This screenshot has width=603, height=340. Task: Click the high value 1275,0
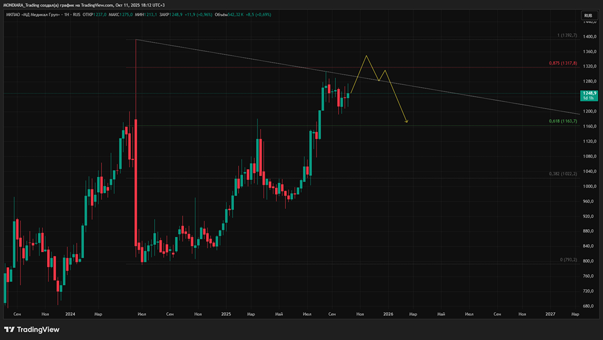coord(126,14)
